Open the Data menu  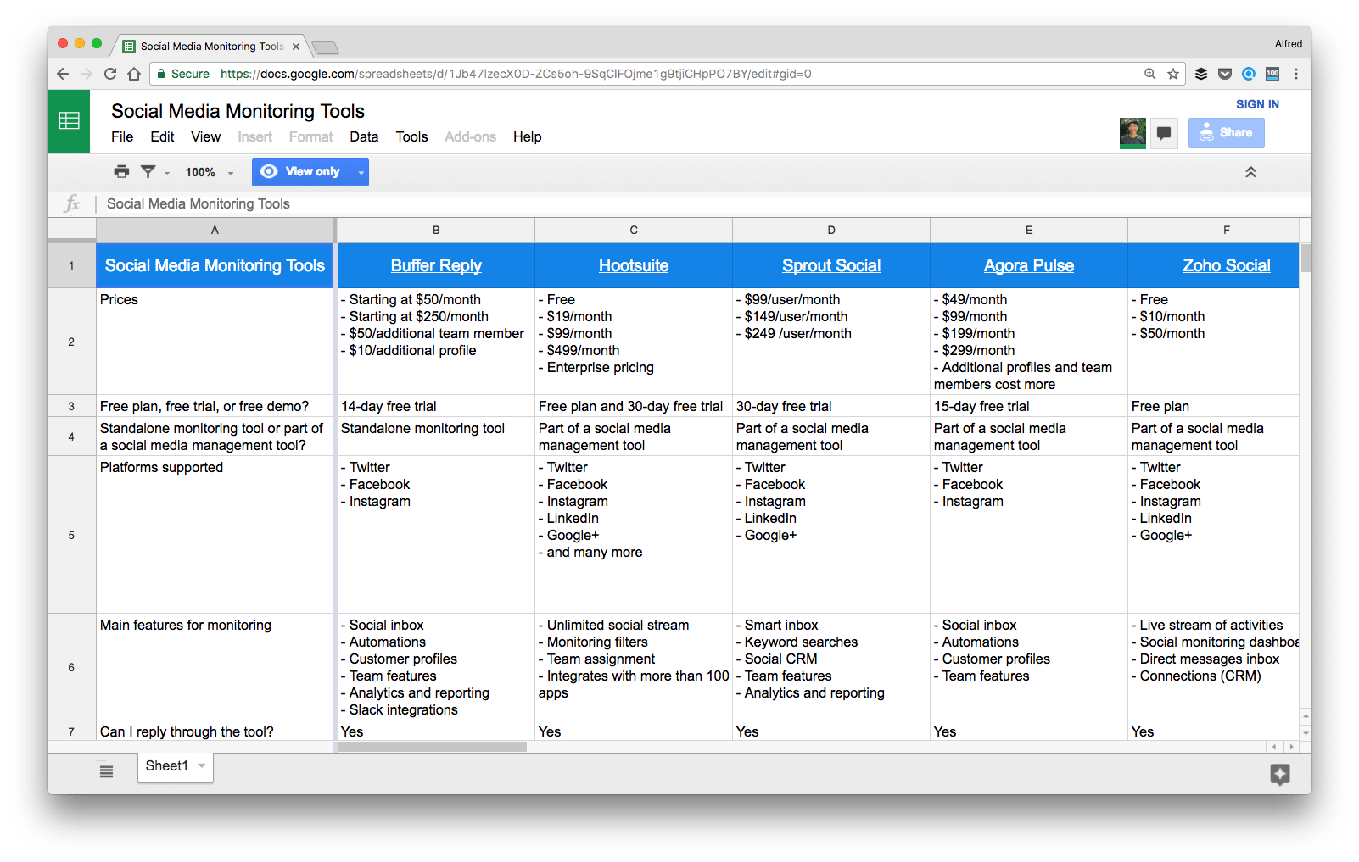click(x=363, y=136)
